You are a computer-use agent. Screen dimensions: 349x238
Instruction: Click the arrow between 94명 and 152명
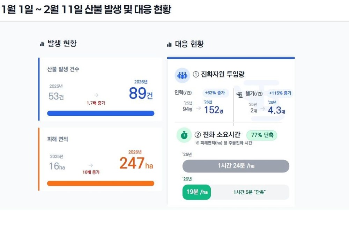tap(198, 109)
